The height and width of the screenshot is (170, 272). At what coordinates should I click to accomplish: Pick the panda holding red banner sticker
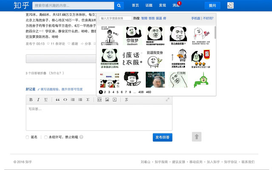201,59
